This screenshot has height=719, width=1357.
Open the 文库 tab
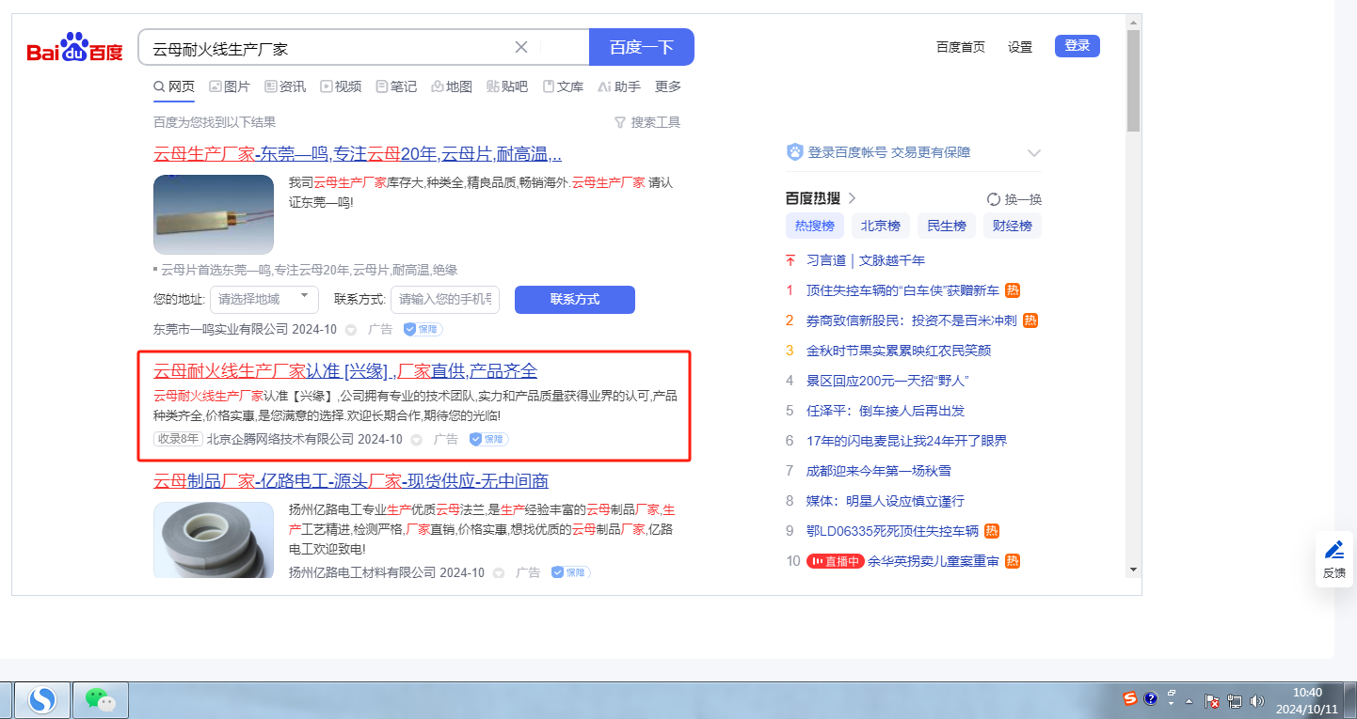563,86
